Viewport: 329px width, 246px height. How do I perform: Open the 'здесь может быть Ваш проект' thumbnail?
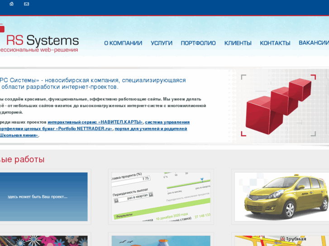coord(43,197)
